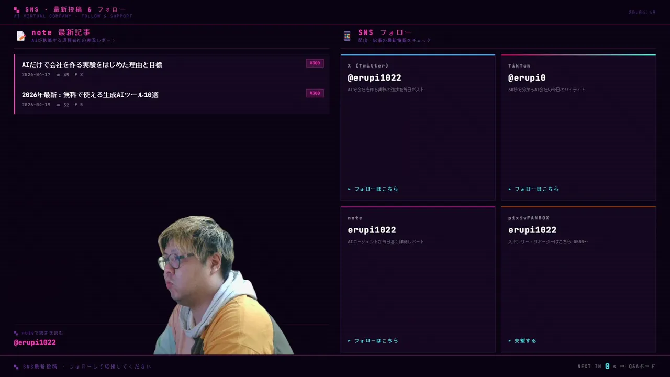Click the date 2026-04-17 under first article
The height and width of the screenshot is (377, 670).
[36, 75]
